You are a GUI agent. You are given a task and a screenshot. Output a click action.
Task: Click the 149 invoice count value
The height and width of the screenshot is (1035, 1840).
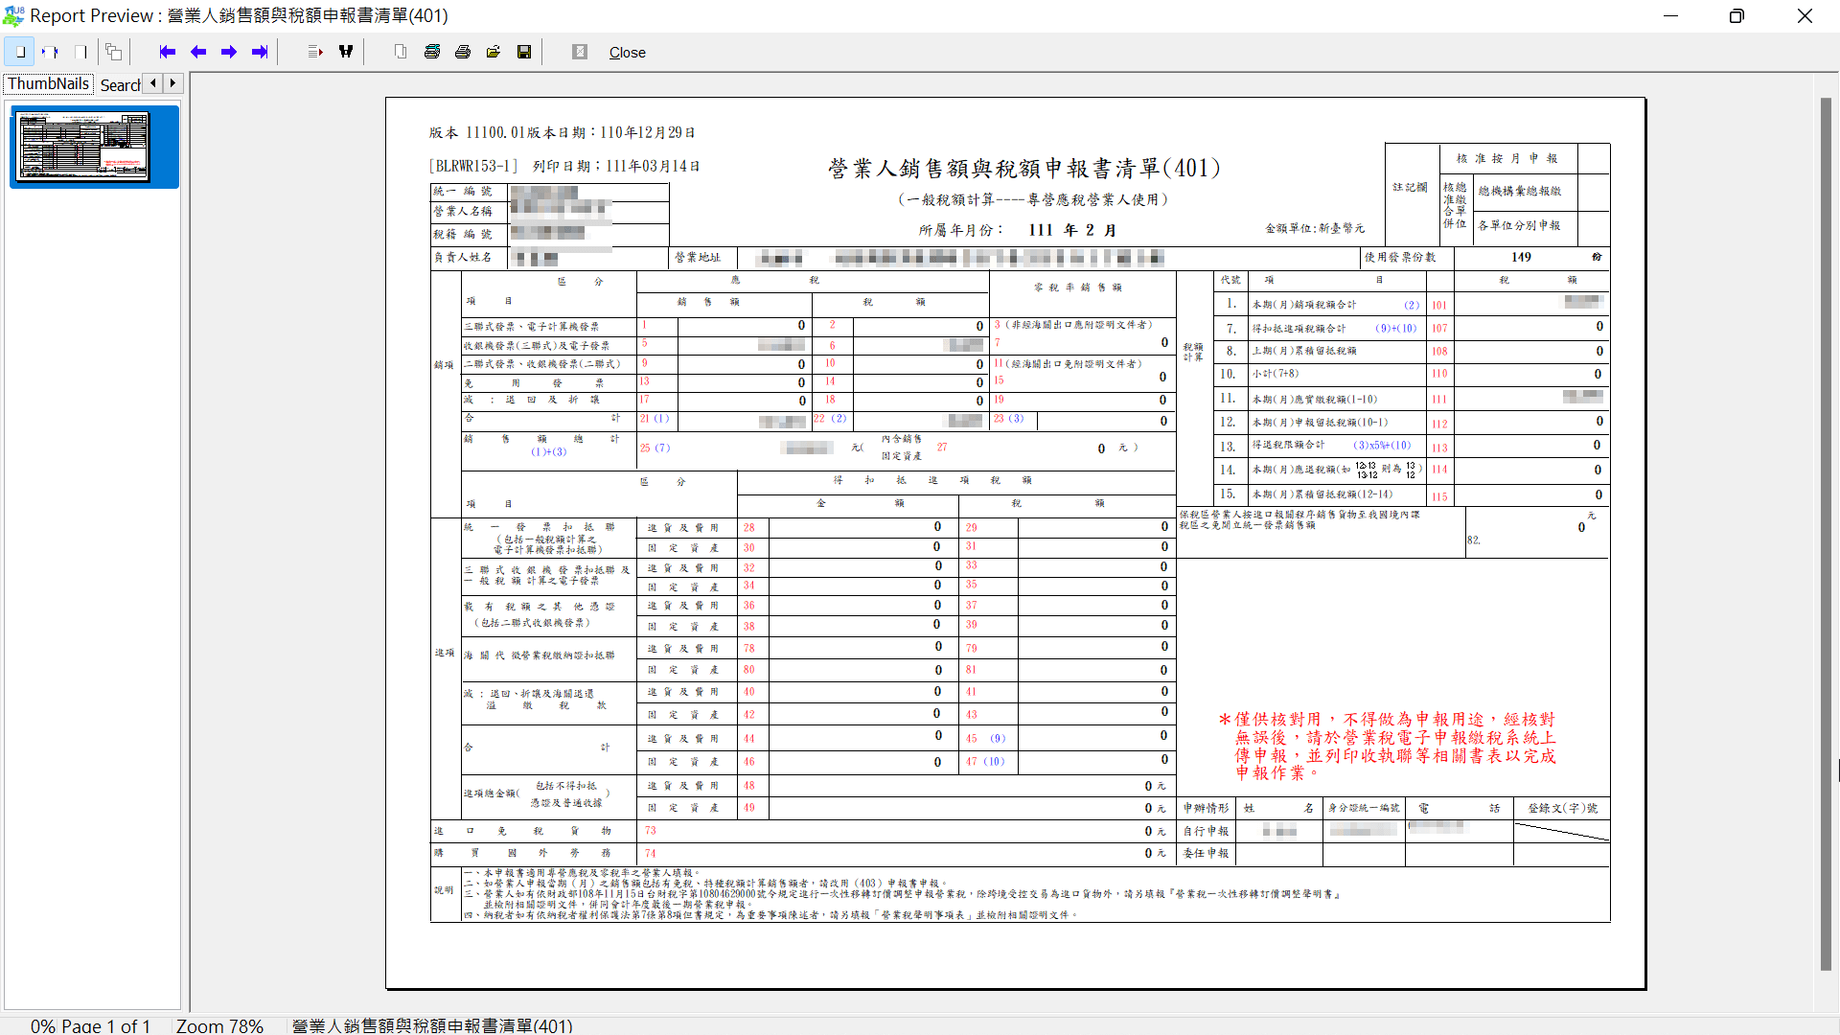[x=1521, y=257]
